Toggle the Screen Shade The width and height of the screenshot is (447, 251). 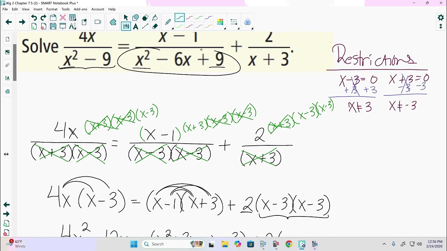pyautogui.click(x=63, y=26)
